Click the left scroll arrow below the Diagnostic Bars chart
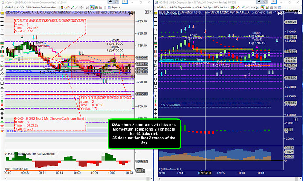This screenshot has width=303, height=181. pyautogui.click(x=159, y=179)
